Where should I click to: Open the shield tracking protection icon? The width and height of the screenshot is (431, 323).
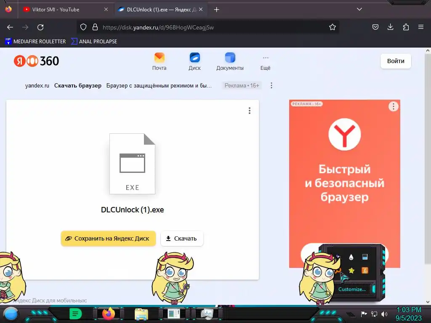pos(83,27)
